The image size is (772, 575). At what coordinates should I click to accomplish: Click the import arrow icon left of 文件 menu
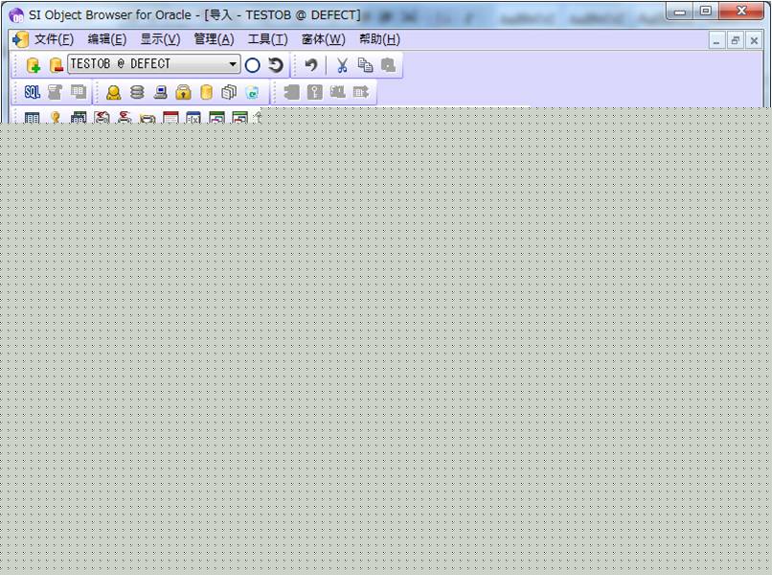coord(21,40)
